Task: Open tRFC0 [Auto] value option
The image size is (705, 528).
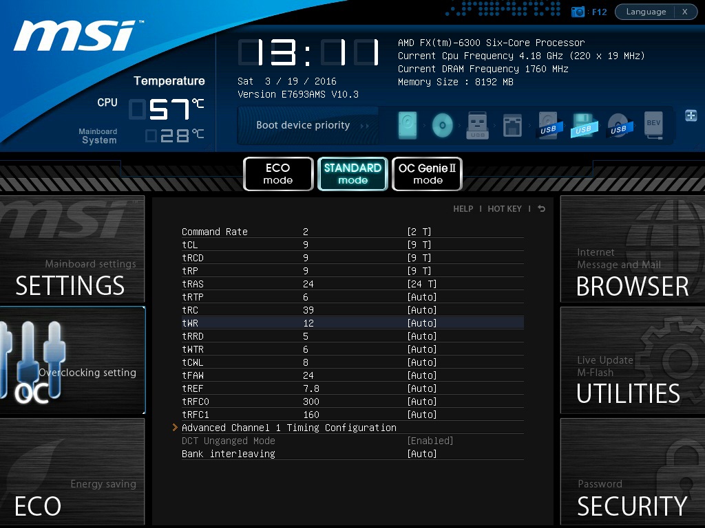Action: click(422, 401)
